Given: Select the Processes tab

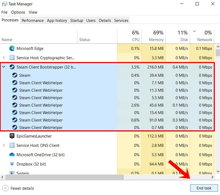Looking at the screenshot, I should tap(10, 20).
